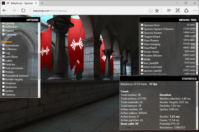The height and width of the screenshot is (132, 199).
Task: Toggle the Post-processes checkbox
Action: [3, 68]
